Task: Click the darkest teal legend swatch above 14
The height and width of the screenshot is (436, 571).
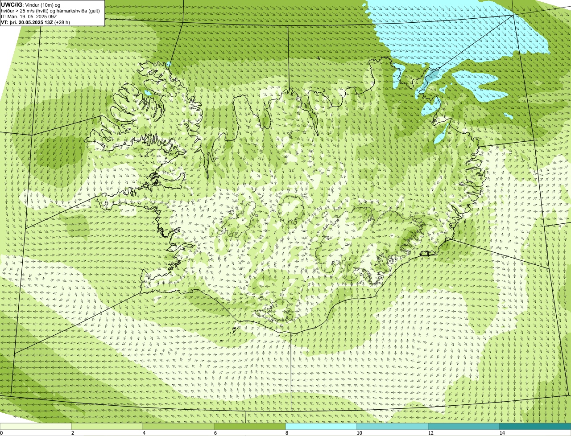Action: (535, 426)
